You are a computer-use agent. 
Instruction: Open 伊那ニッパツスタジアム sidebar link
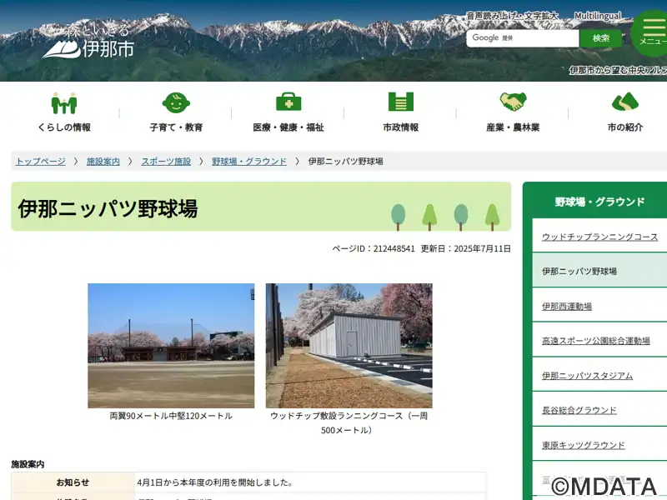coord(587,376)
